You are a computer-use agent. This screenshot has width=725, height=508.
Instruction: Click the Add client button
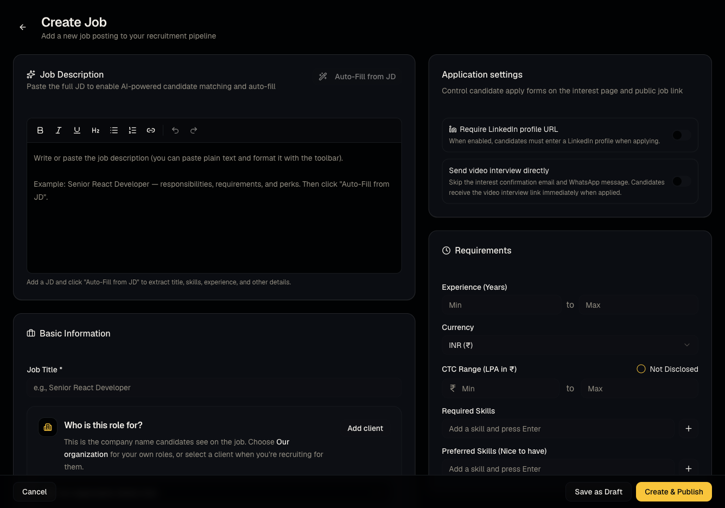[x=365, y=428]
